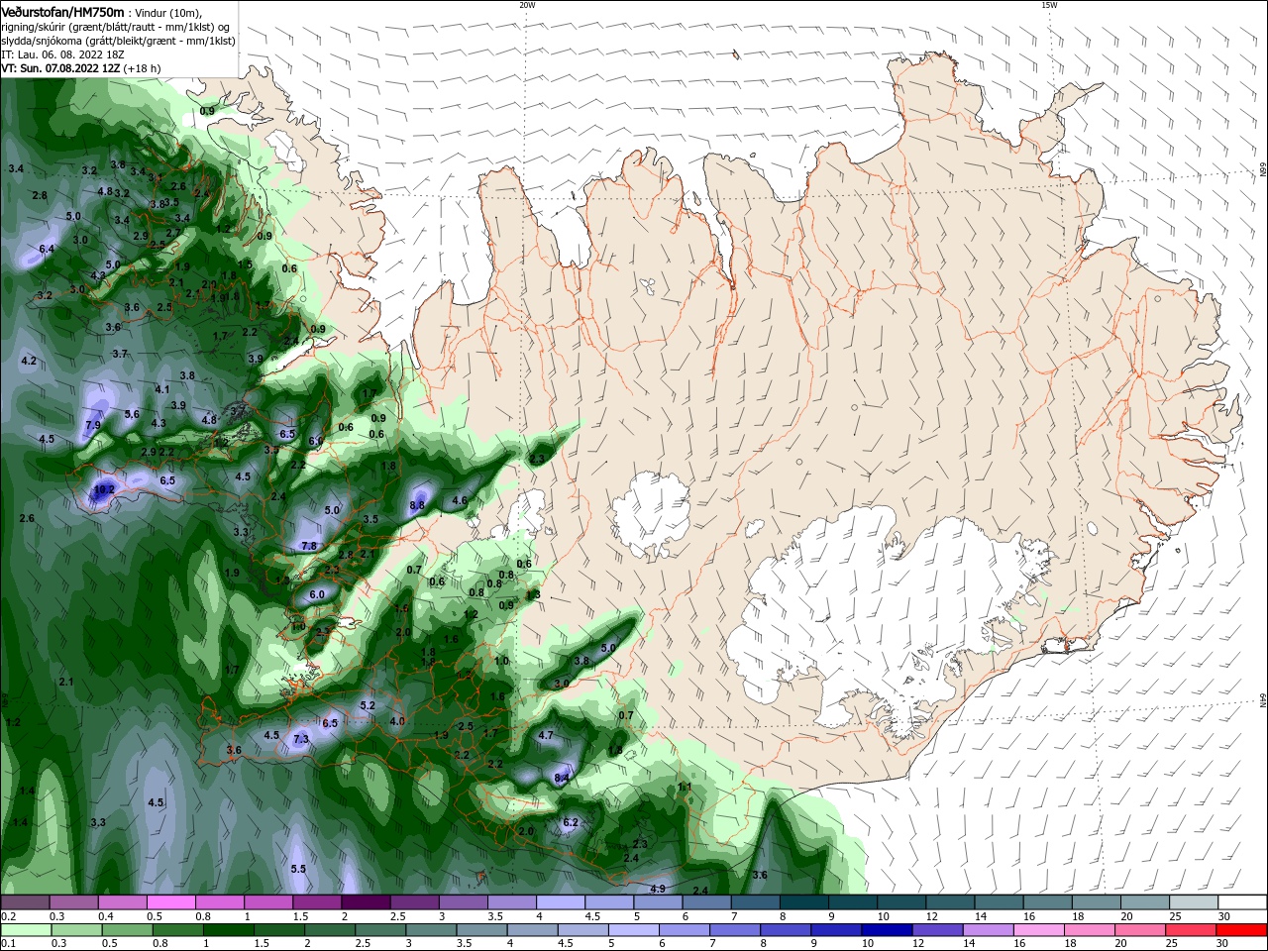
Task: Click the 4.1 precipitation value
Action: pos(162,389)
